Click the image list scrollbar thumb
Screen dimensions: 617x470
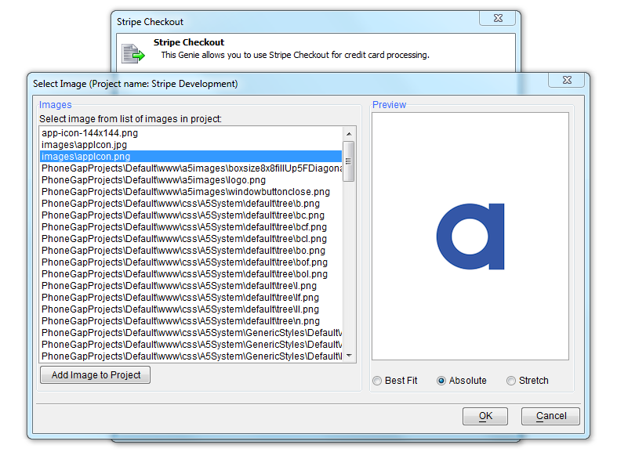(x=349, y=161)
